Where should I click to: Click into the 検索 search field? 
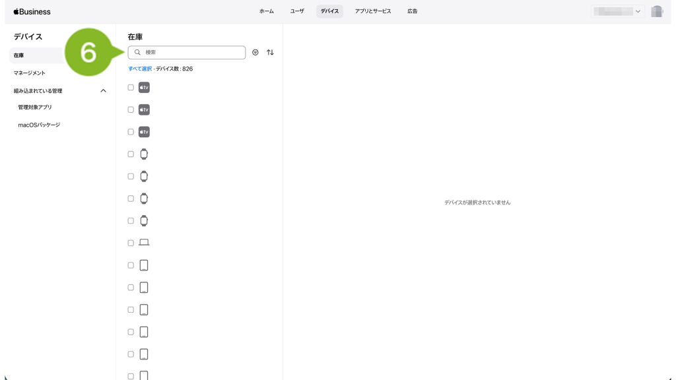click(x=191, y=53)
